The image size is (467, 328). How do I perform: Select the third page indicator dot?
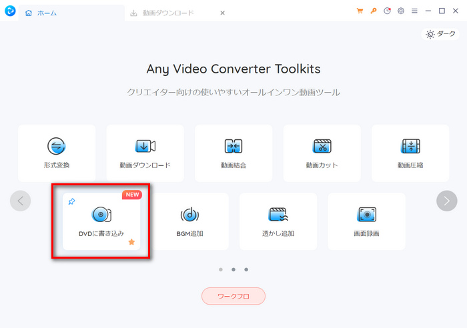tap(246, 269)
